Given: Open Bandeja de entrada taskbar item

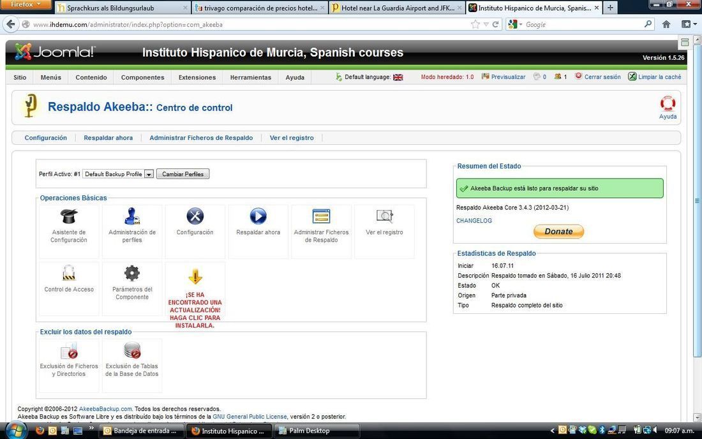Looking at the screenshot, I should point(140,431).
